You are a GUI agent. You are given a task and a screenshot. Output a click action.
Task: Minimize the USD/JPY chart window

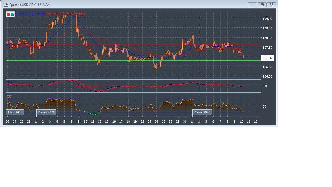pyautogui.click(x=252, y=5)
